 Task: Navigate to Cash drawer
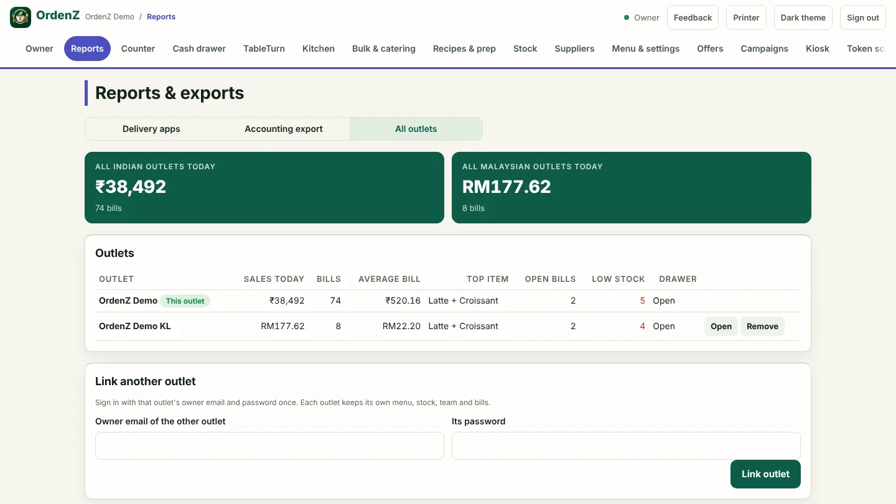[x=199, y=49]
